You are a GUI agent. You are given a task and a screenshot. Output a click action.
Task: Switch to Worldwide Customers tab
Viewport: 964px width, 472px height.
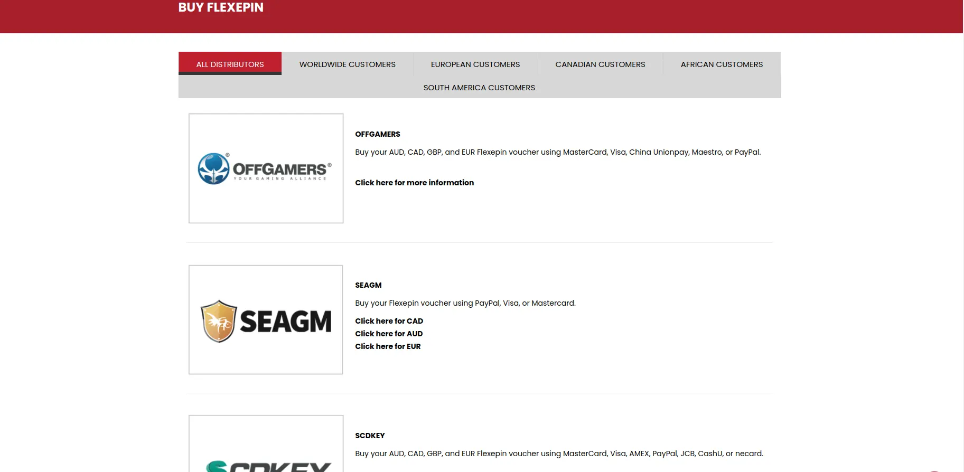click(347, 64)
